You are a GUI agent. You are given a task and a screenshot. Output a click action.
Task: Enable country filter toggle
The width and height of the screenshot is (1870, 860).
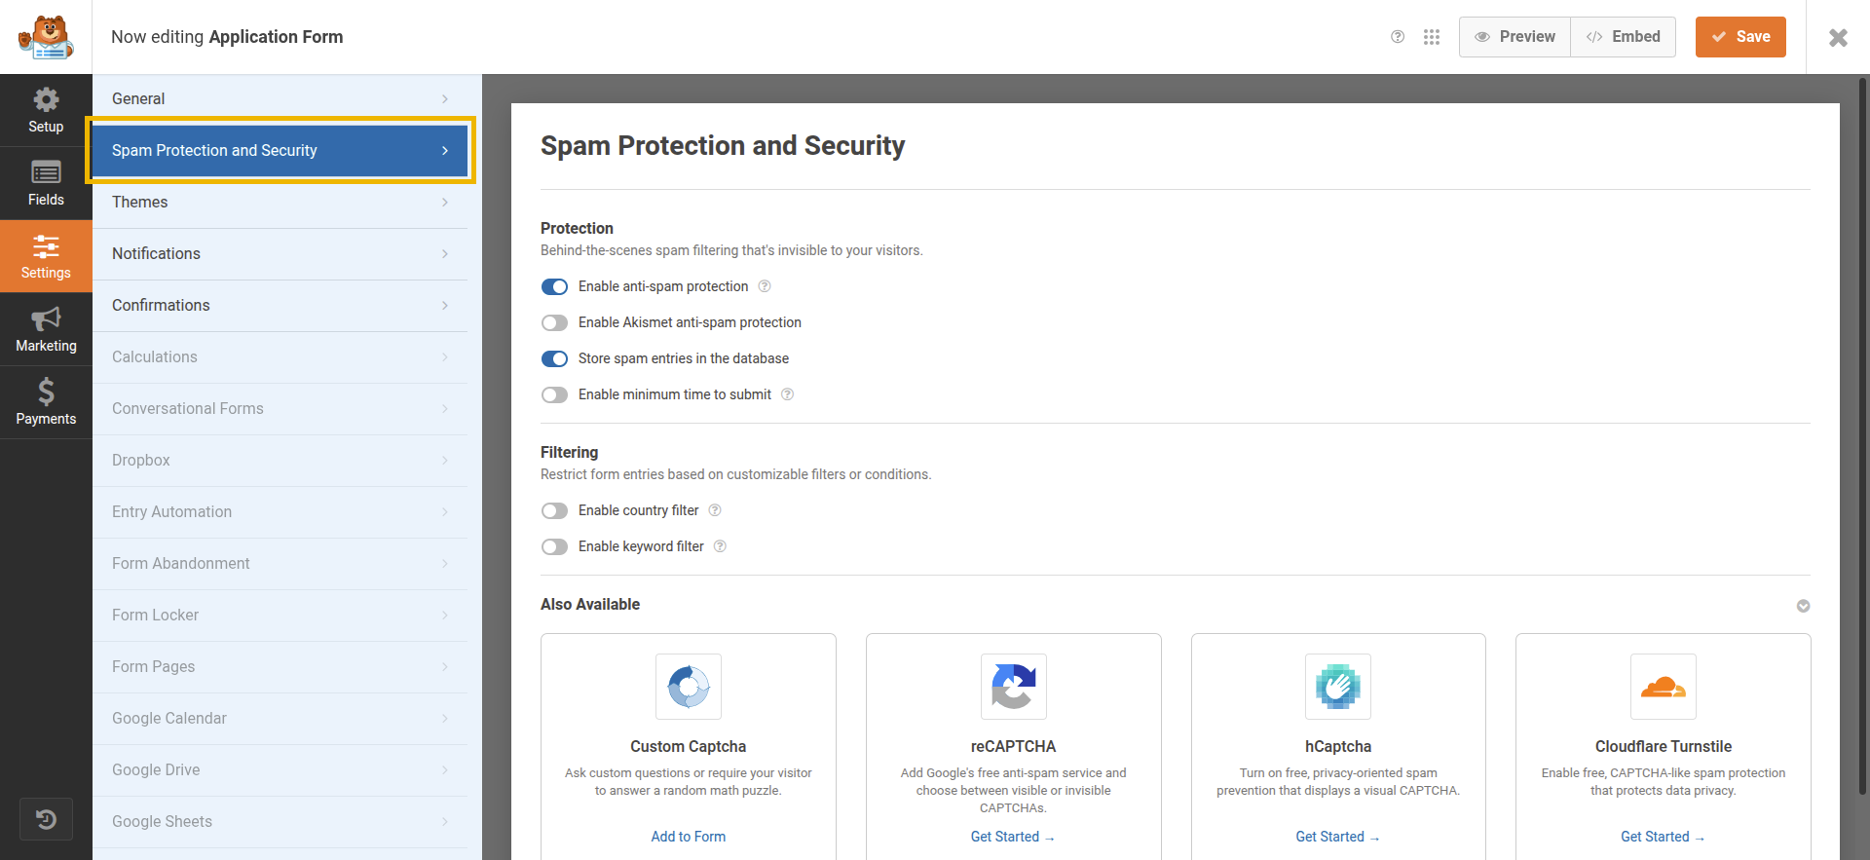coord(554,510)
